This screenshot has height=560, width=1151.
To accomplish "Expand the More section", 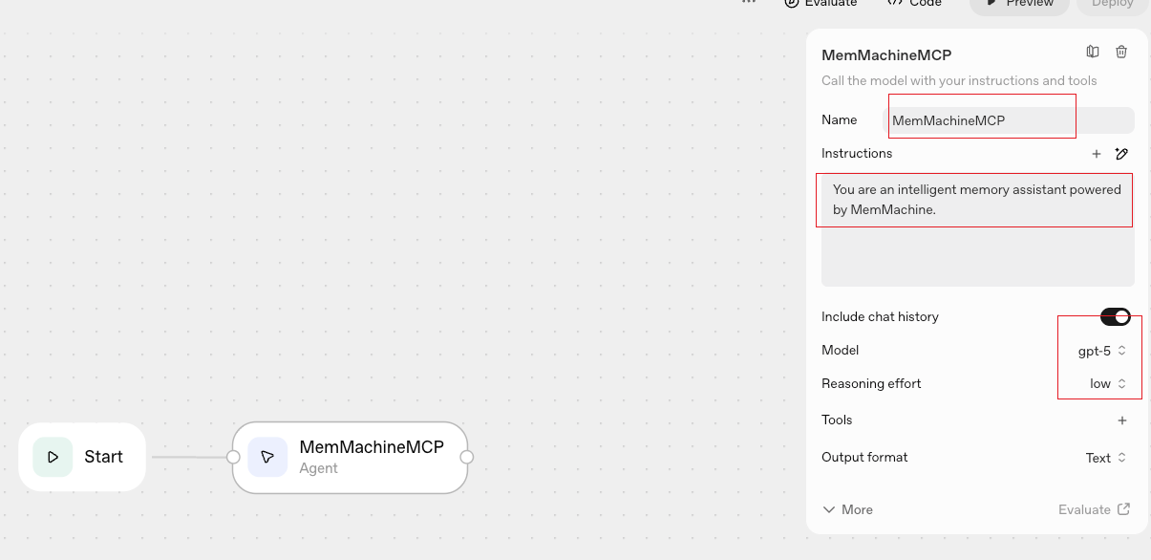I will pyautogui.click(x=847, y=509).
